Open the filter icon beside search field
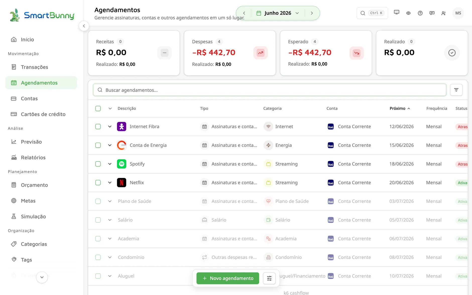472x295 pixels. 456,90
